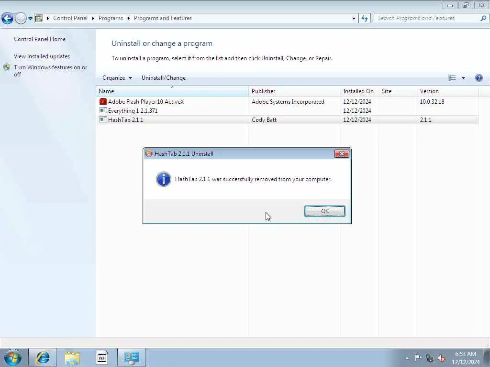Click the Adobe Flash Player red icon
This screenshot has width=490, height=367.
(103, 101)
